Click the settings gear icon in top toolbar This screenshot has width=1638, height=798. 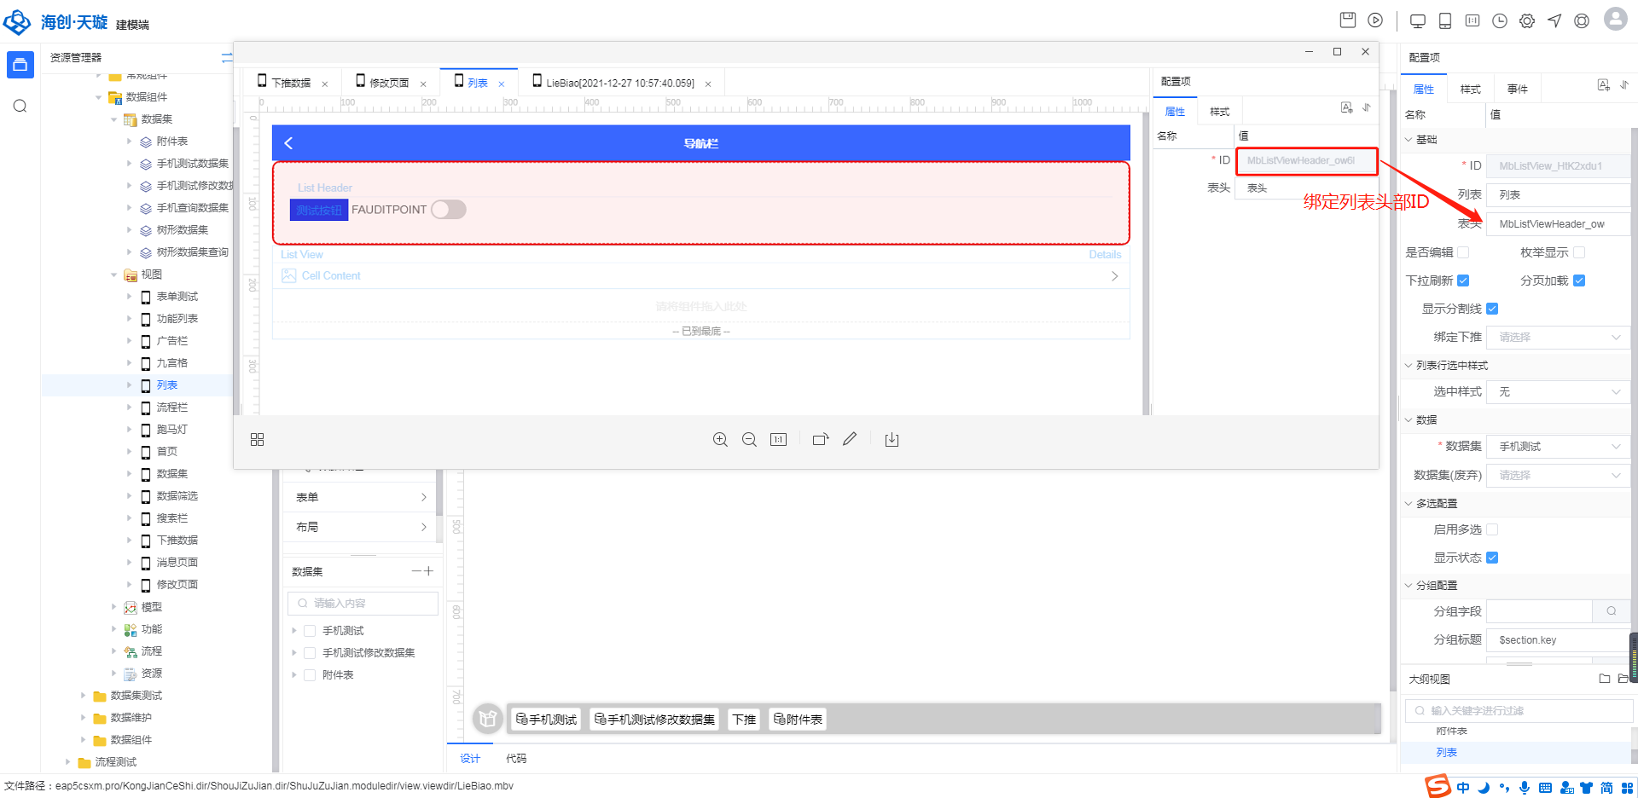pyautogui.click(x=1527, y=21)
